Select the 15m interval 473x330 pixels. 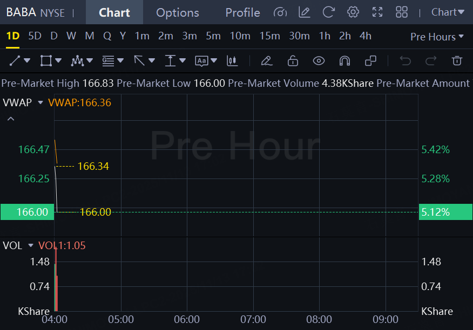[x=269, y=36]
